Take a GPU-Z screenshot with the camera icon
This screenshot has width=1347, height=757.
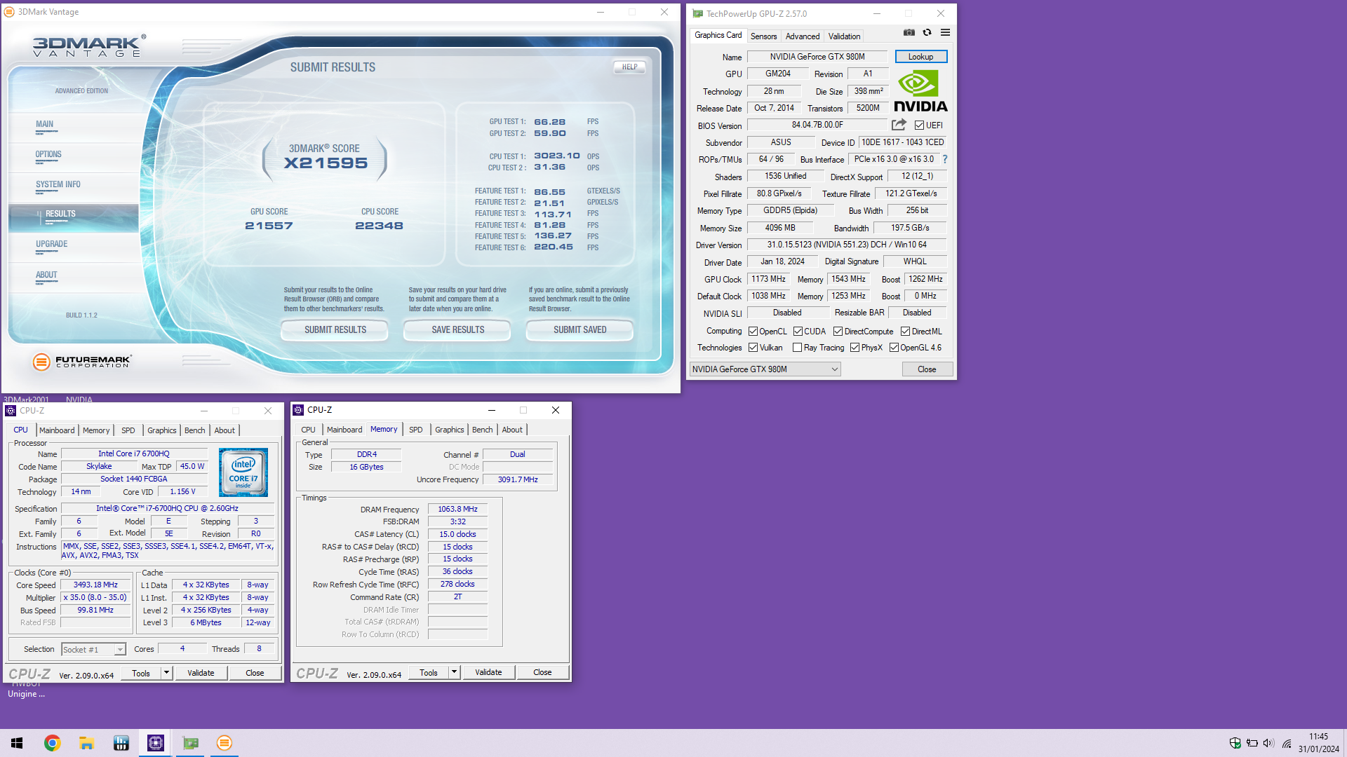pos(909,32)
